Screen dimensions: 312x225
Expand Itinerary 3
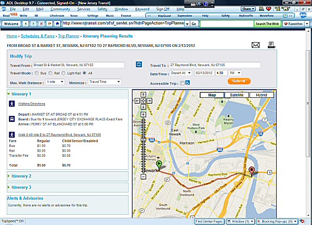pos(8,187)
